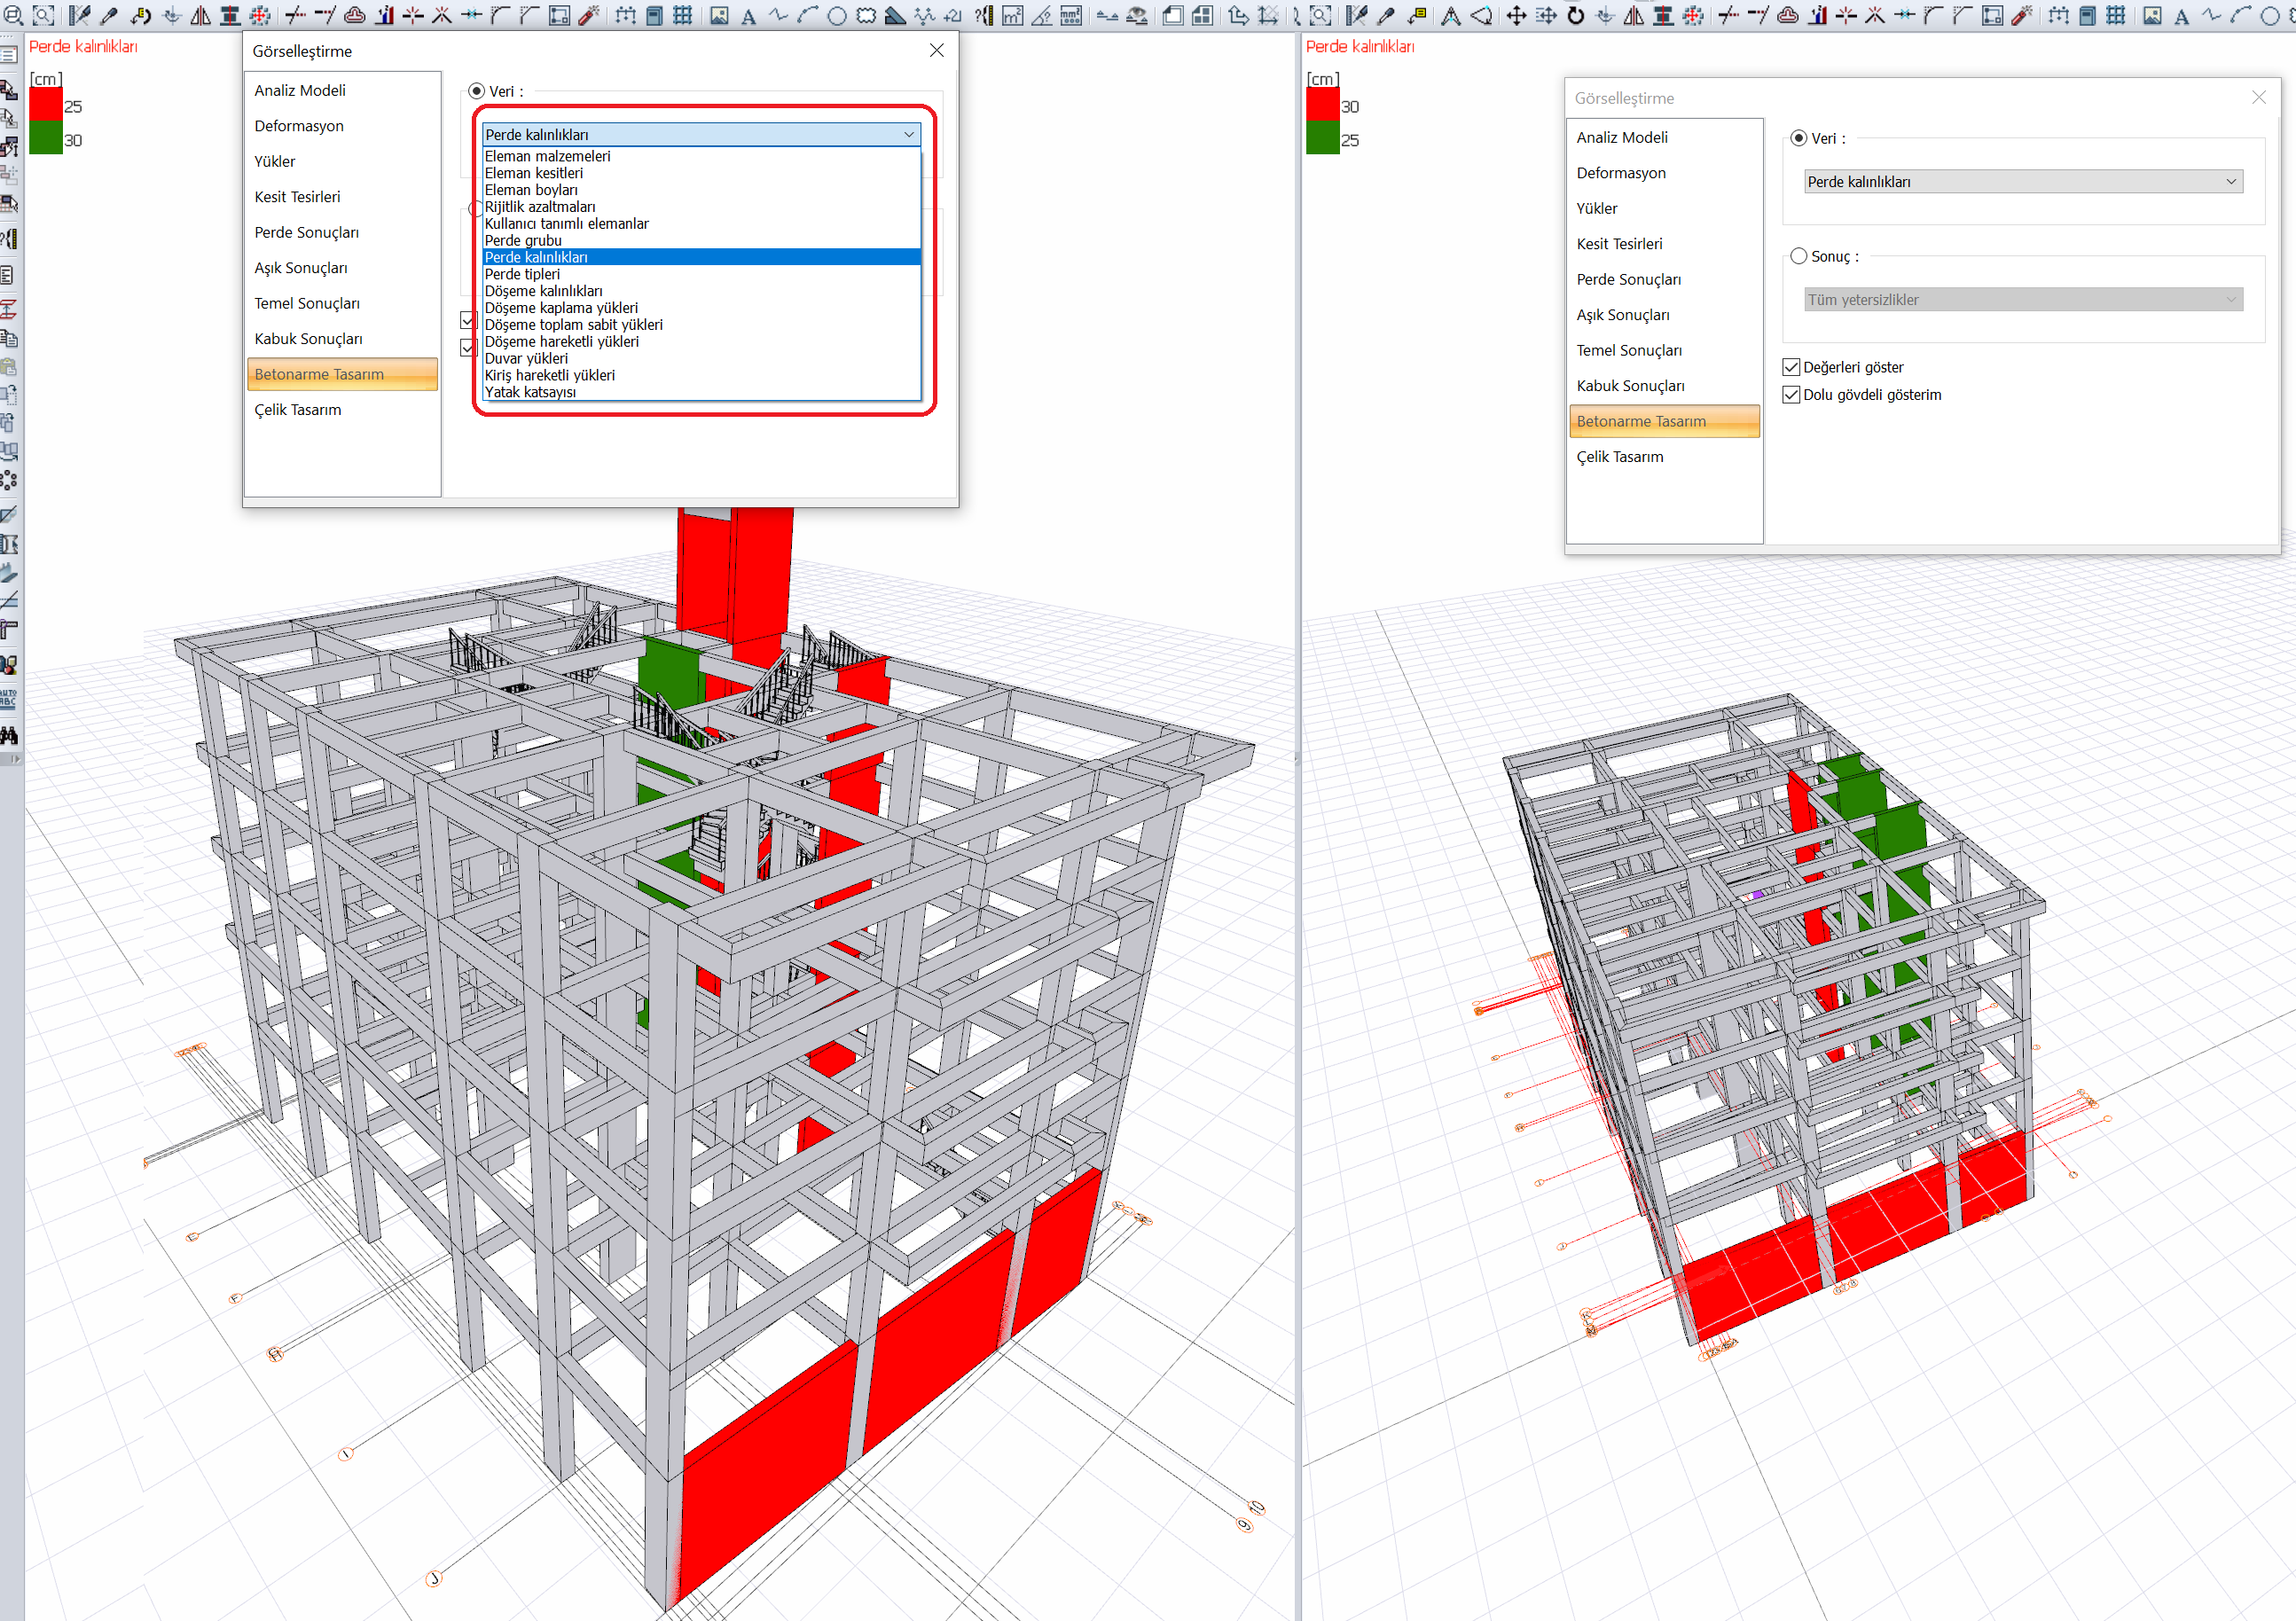This screenshot has width=2296, height=1621.
Task: Click the polygon outline icon in right toolbar
Action: coord(1482,15)
